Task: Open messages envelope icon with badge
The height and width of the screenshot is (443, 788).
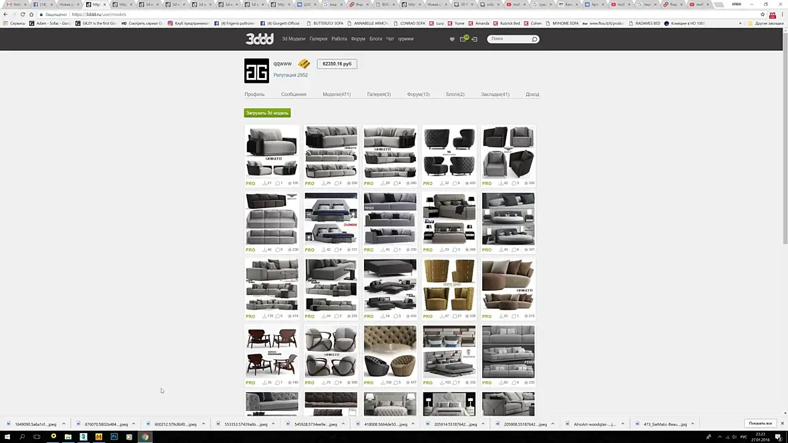Action: 463,39
